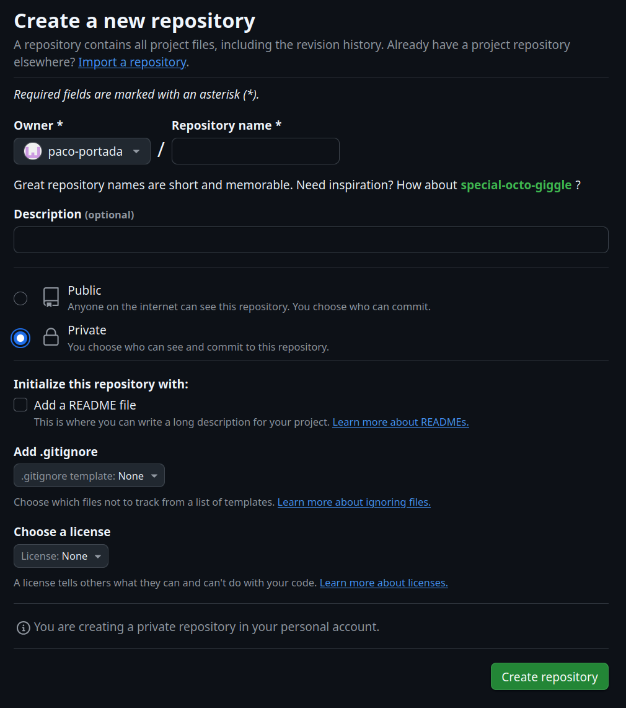
Task: Click the paco-portada avatar icon
Action: click(x=32, y=151)
